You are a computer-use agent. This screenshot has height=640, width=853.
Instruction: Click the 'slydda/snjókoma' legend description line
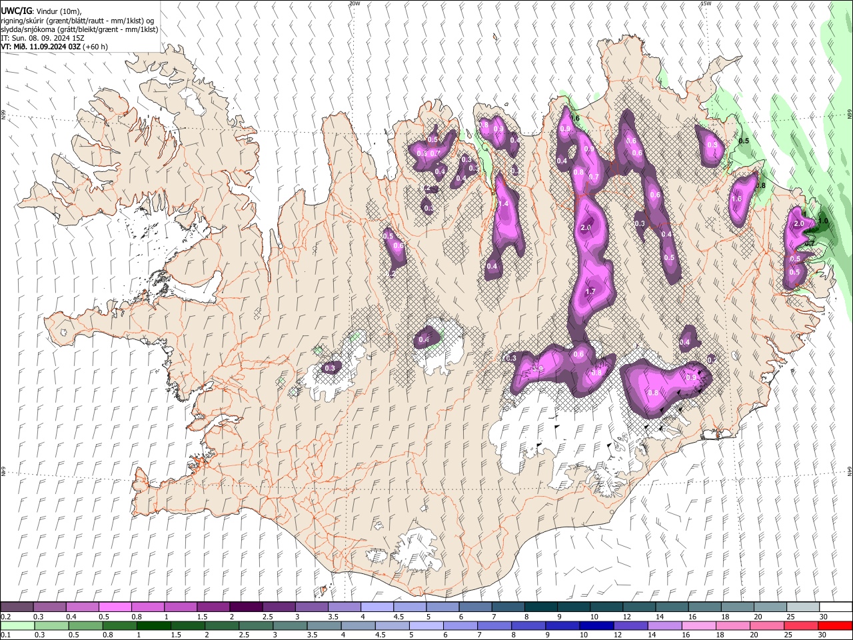[x=80, y=29]
